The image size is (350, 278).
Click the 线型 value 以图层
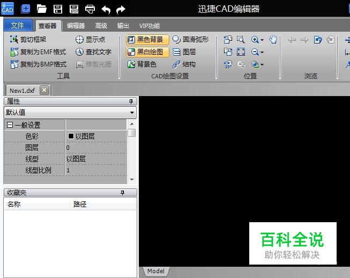tap(96, 159)
